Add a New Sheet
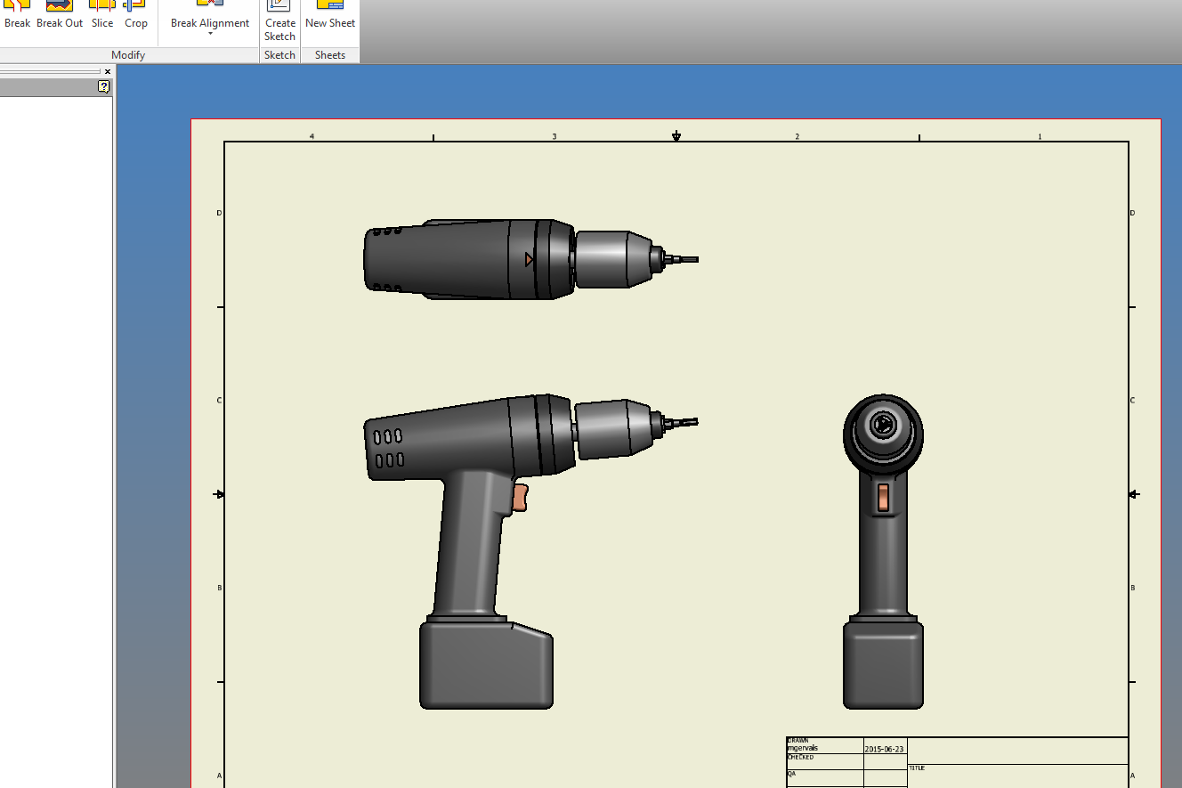Viewport: 1182px width, 788px height. pos(329,15)
